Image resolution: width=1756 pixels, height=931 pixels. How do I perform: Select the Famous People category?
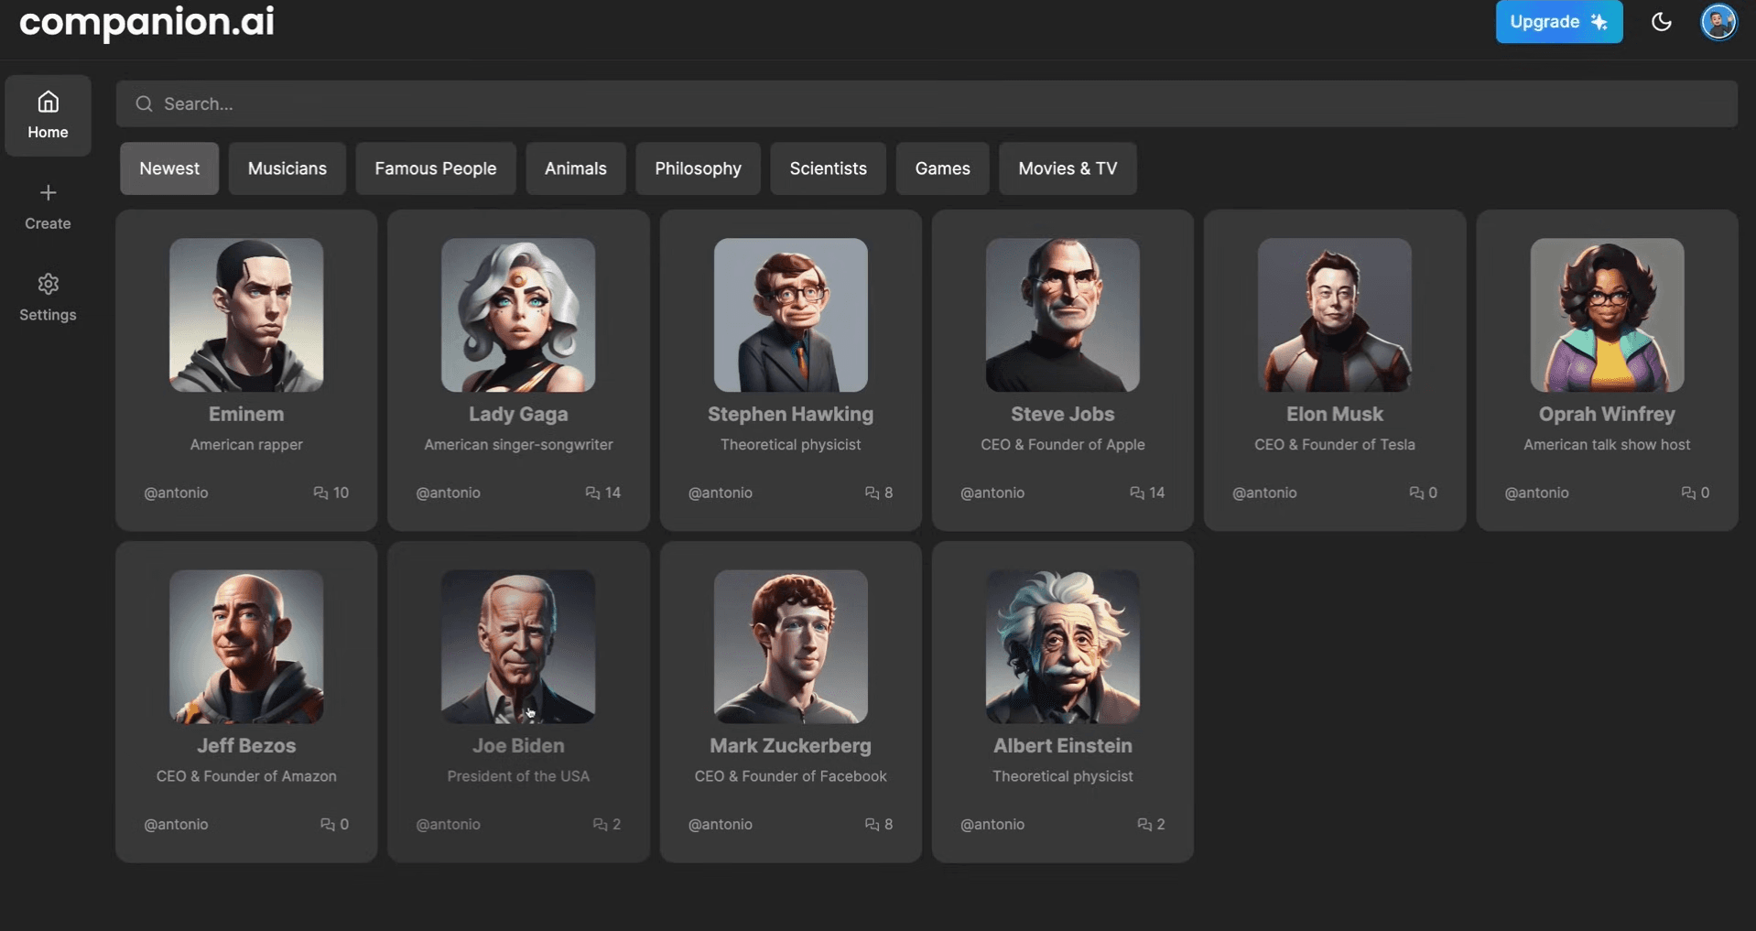click(x=436, y=168)
